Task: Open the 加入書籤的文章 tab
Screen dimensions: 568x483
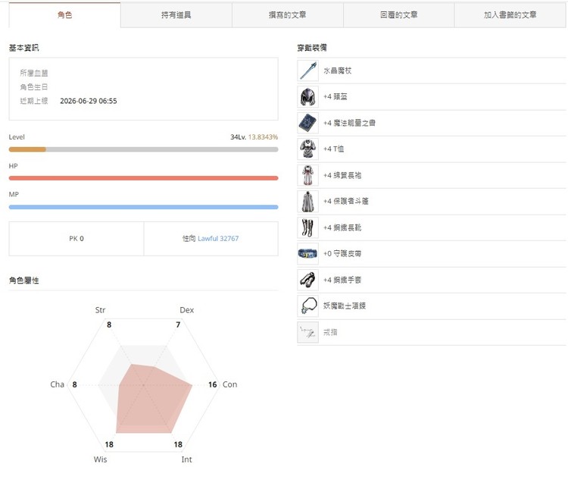Action: click(x=510, y=15)
